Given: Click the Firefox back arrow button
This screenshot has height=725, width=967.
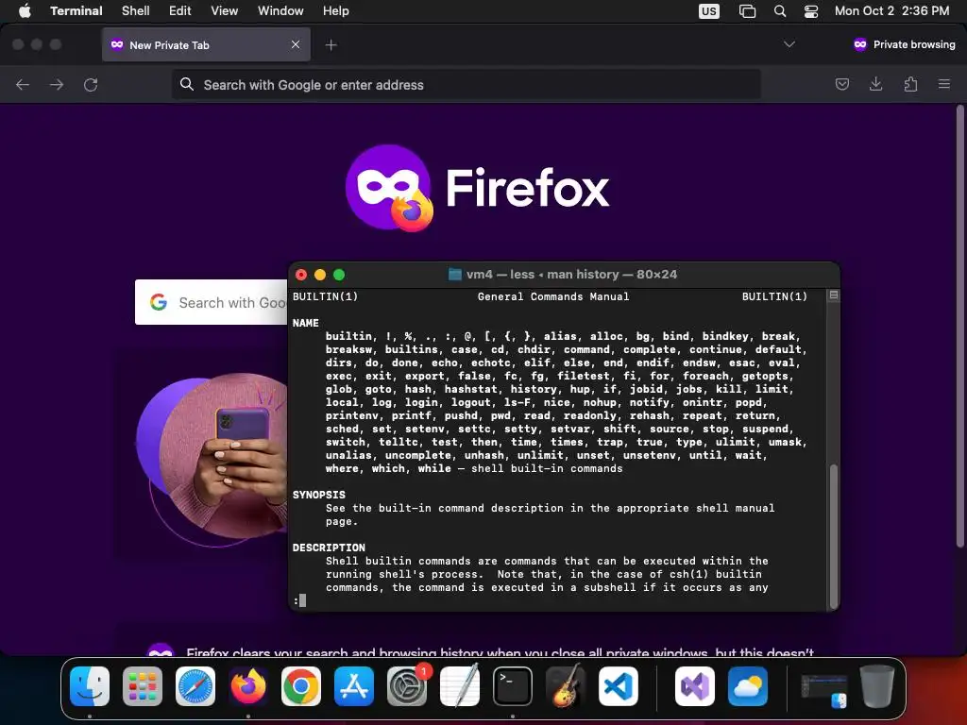Looking at the screenshot, I should click(23, 84).
